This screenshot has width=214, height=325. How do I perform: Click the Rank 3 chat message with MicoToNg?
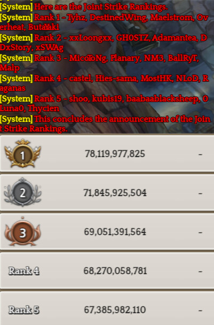100,63
